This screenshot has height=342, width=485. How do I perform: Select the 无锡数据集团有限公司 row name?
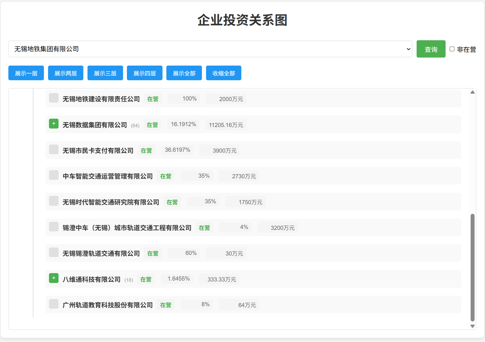pos(95,125)
